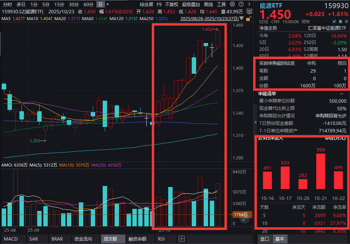The image size is (350, 244).
Task: Click the > chevron to expand more toolbar options
Action: [249, 4]
